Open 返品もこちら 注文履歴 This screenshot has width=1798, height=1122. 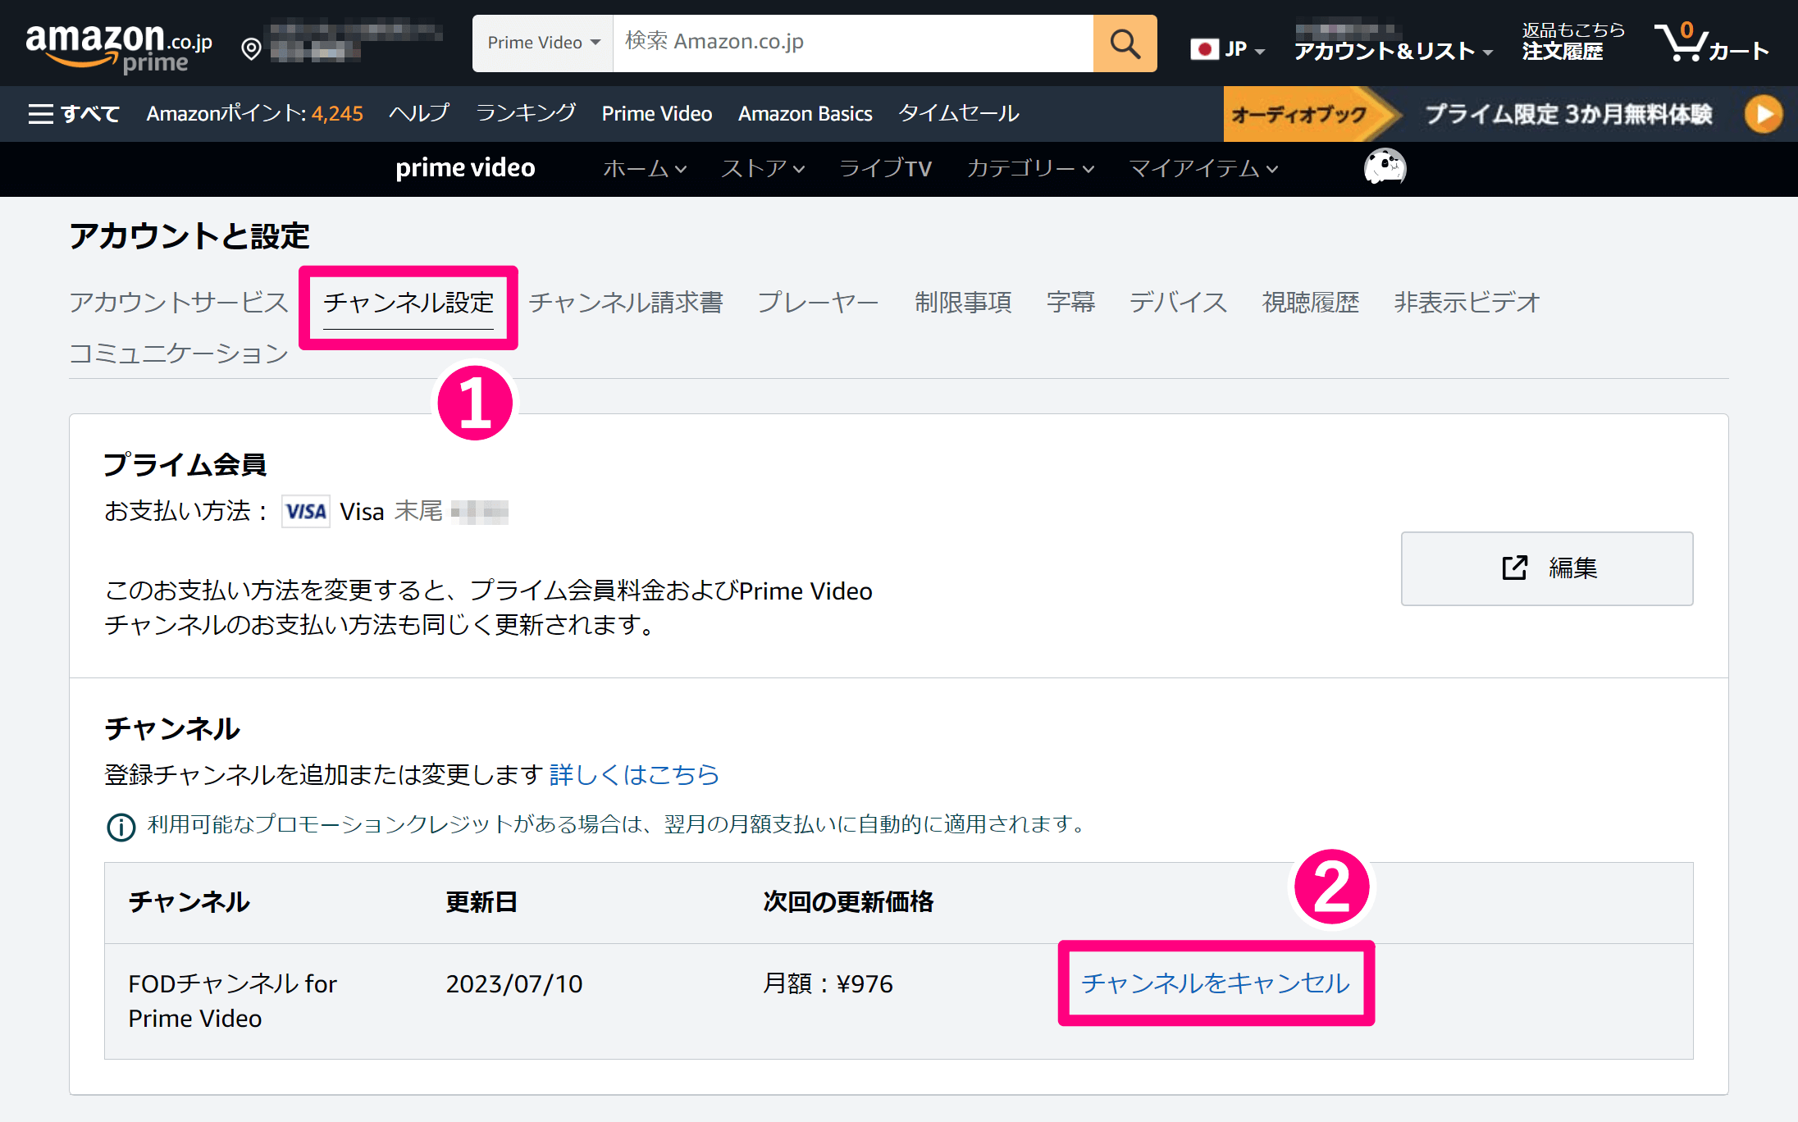(1573, 42)
